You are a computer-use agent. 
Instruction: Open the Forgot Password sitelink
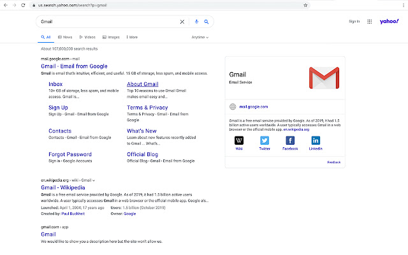pos(70,154)
